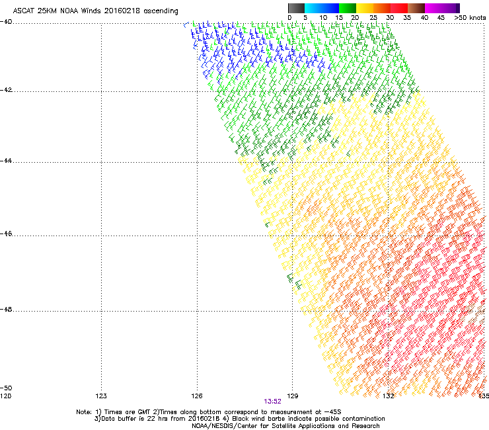Click the cyan-blue 5-15 knots legend swatch
The image size is (489, 430).
[322, 8]
